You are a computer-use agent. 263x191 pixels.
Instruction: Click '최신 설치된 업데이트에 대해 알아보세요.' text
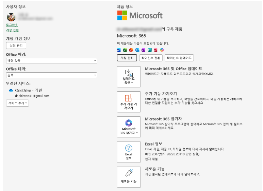coord(172,174)
